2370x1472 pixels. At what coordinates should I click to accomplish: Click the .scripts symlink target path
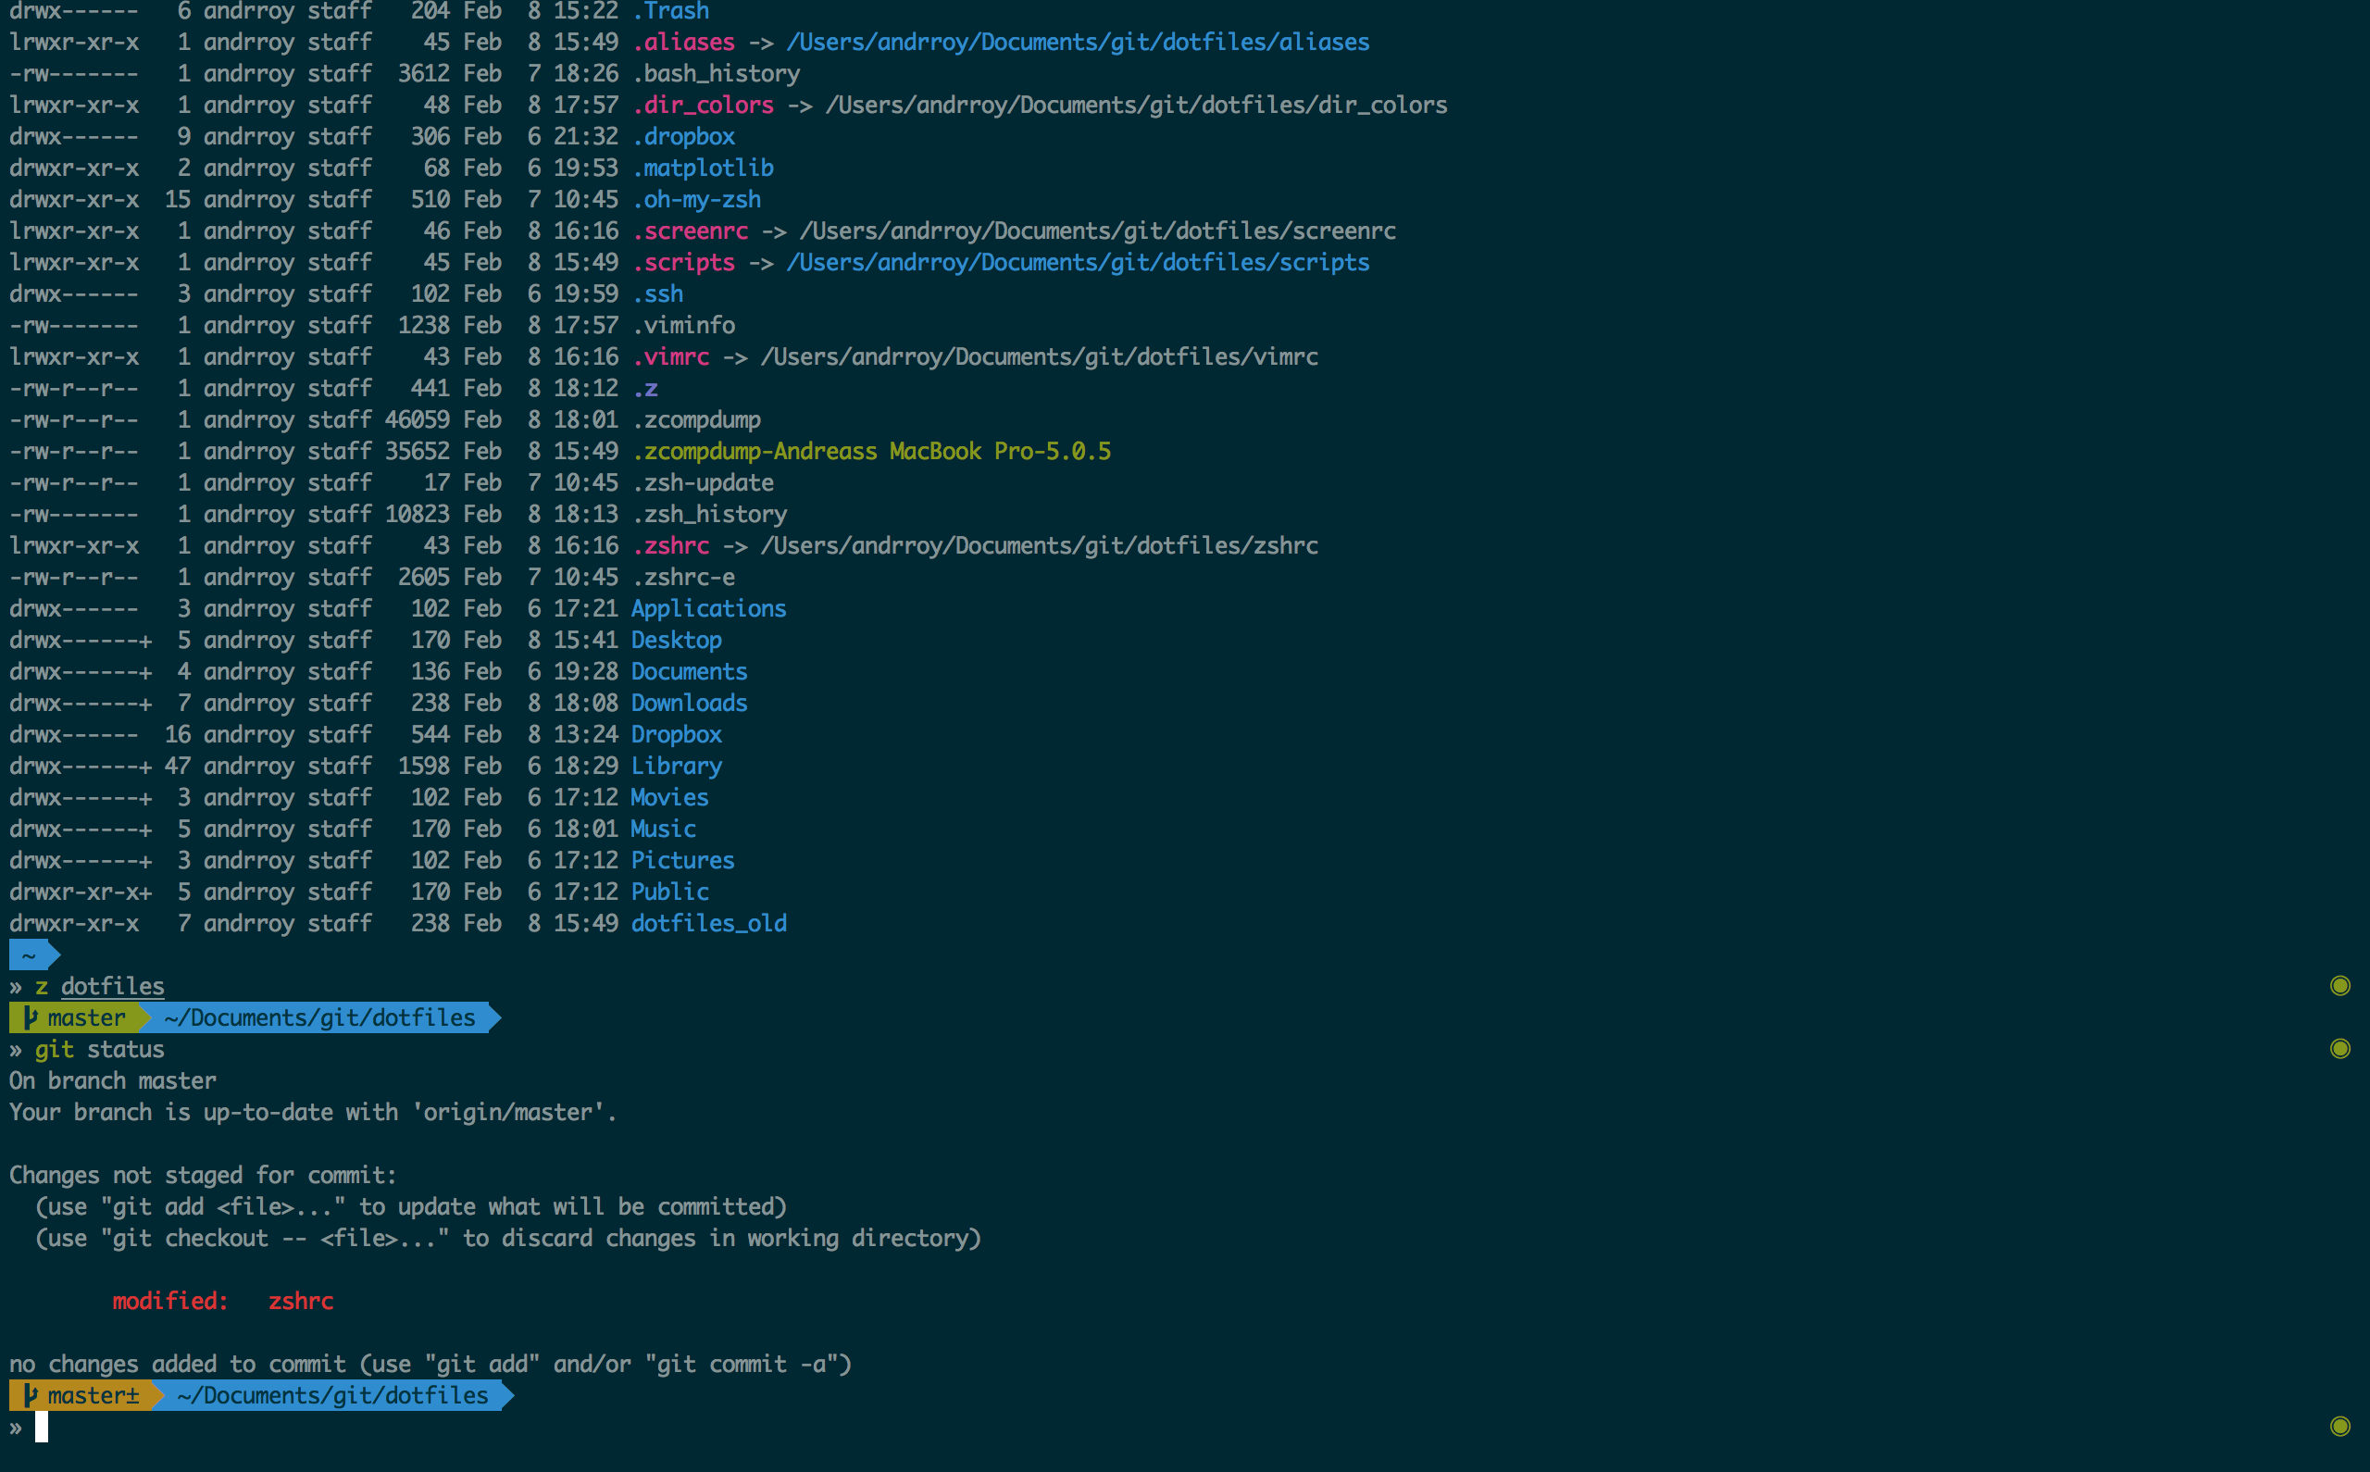point(1077,262)
